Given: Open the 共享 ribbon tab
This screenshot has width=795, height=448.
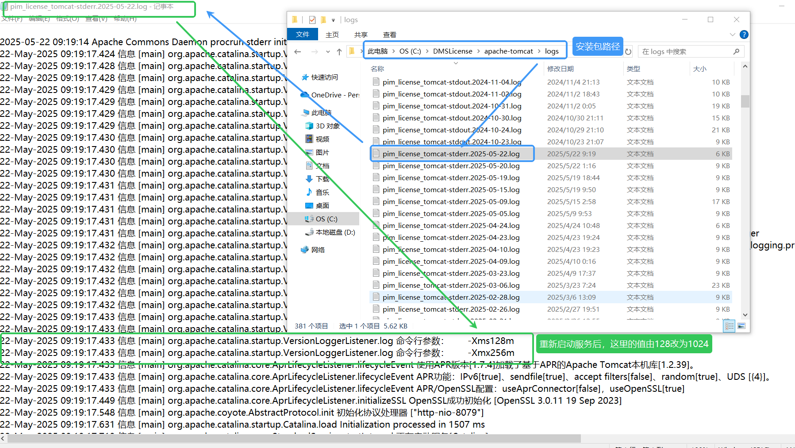Looking at the screenshot, I should 361,35.
